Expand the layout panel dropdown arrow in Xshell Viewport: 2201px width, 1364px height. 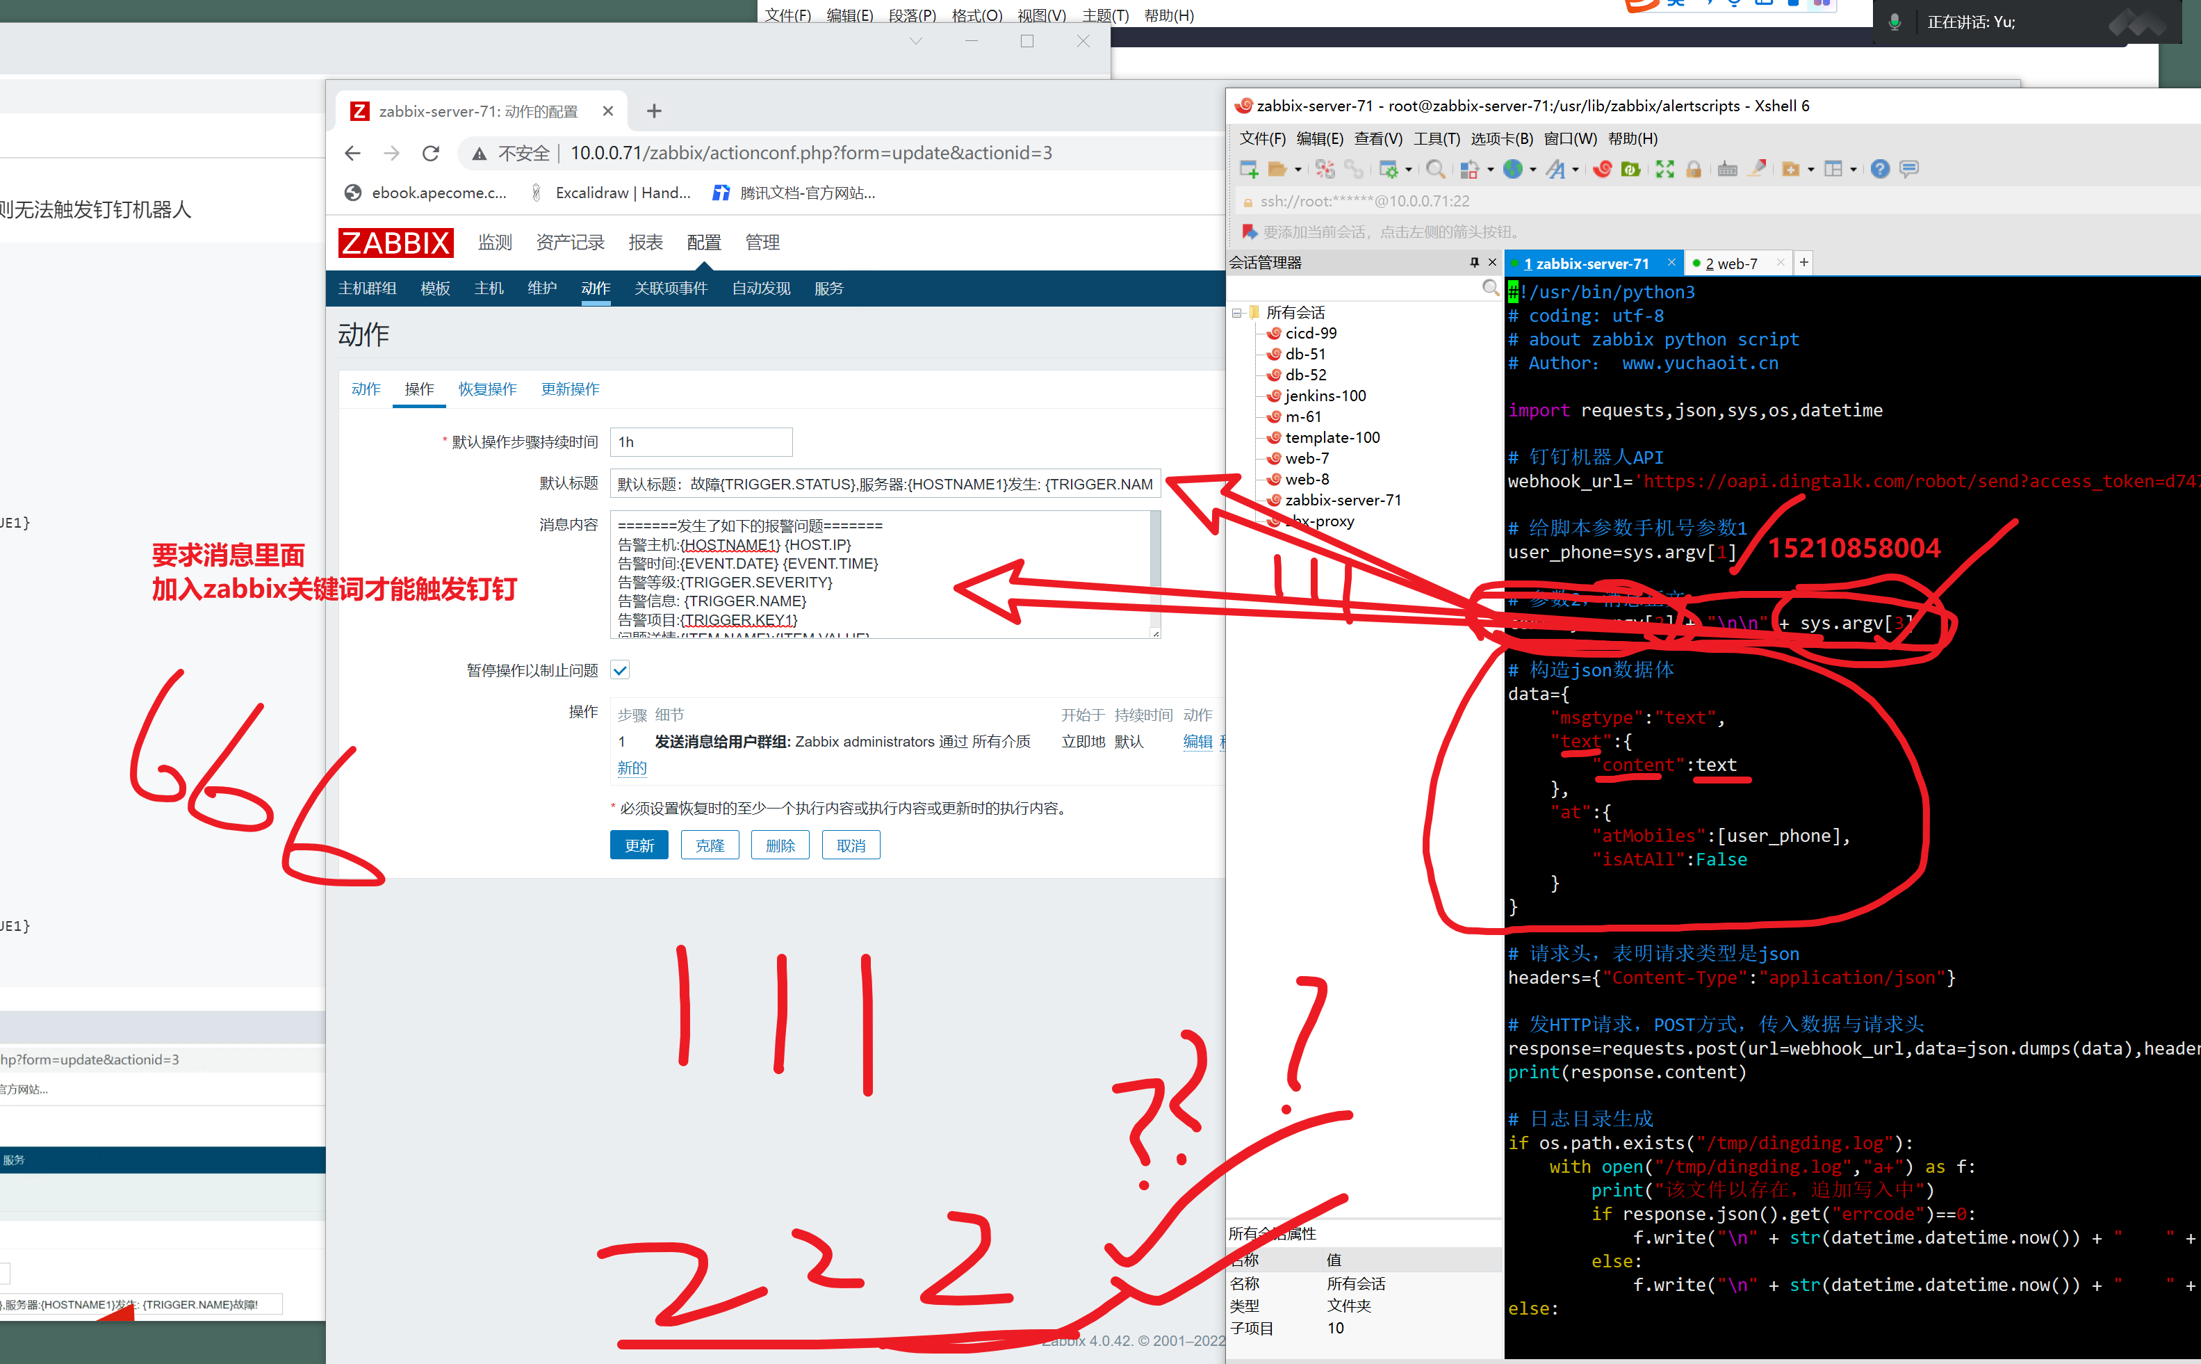tap(1854, 170)
